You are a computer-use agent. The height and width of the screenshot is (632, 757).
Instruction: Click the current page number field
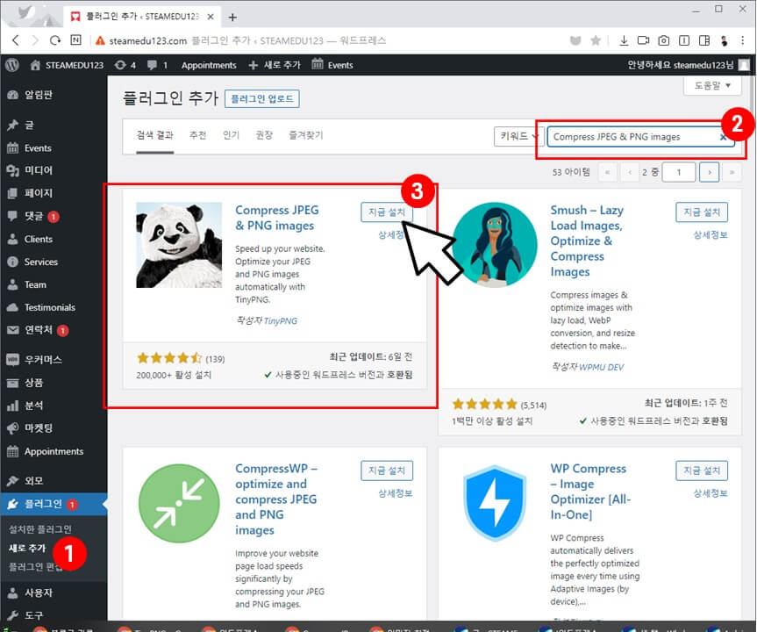[679, 172]
